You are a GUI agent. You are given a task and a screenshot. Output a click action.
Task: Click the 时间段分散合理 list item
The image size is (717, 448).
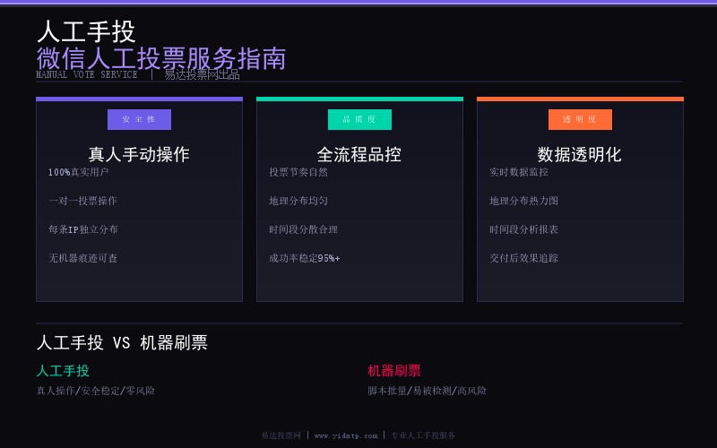click(x=303, y=229)
